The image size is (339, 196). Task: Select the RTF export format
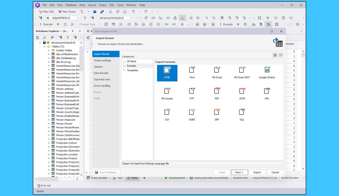pyautogui.click(x=192, y=94)
